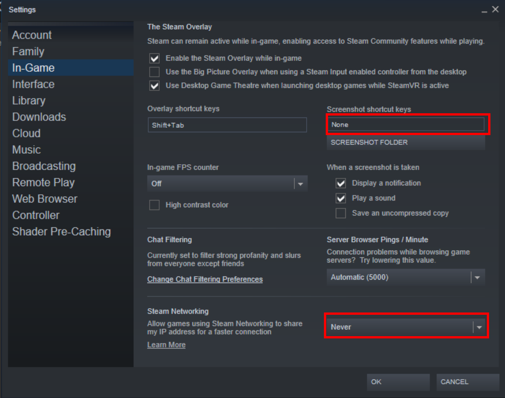The image size is (505, 398).
Task: Toggle Big Picture Overlay checkbox
Action: [x=155, y=72]
